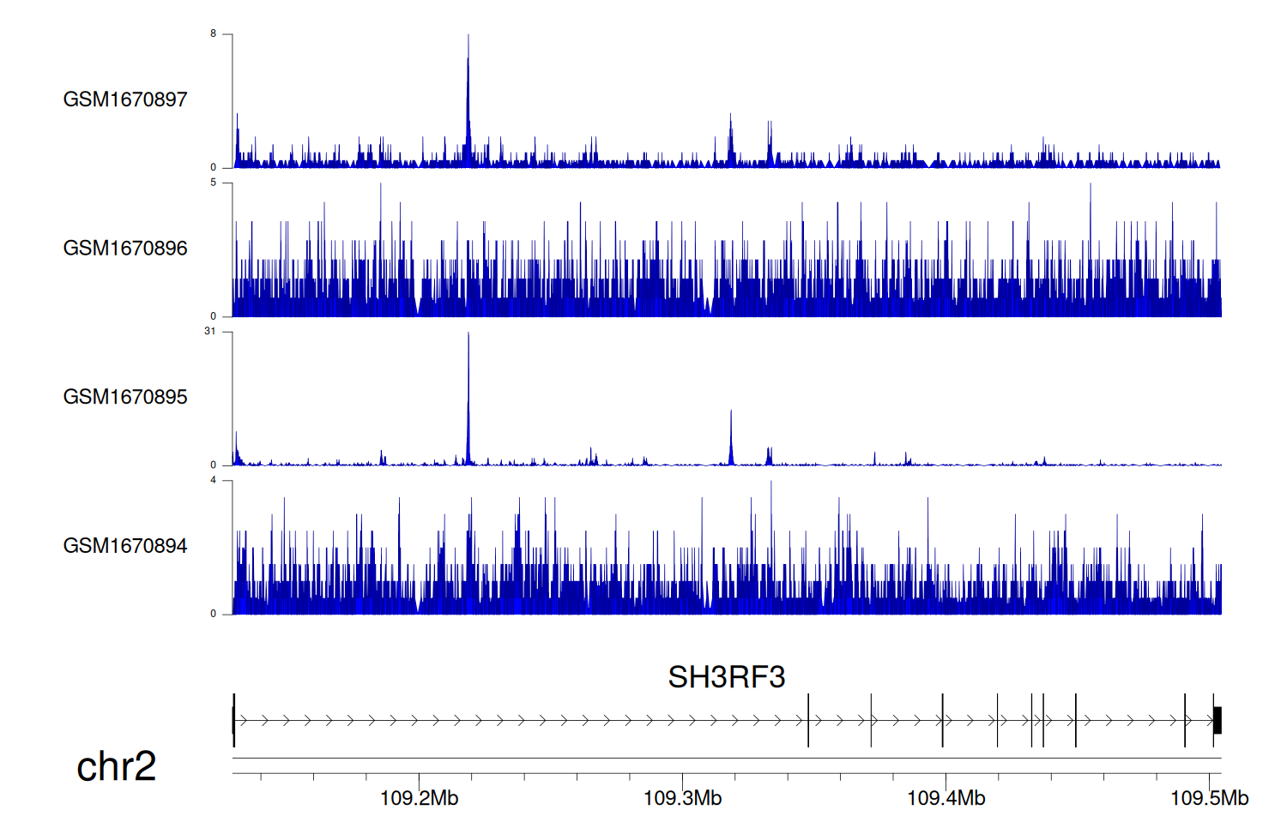Image resolution: width=1287 pixels, height=840 pixels.
Task: Click the first exon at SH3RF3 gene start
Action: [x=234, y=720]
